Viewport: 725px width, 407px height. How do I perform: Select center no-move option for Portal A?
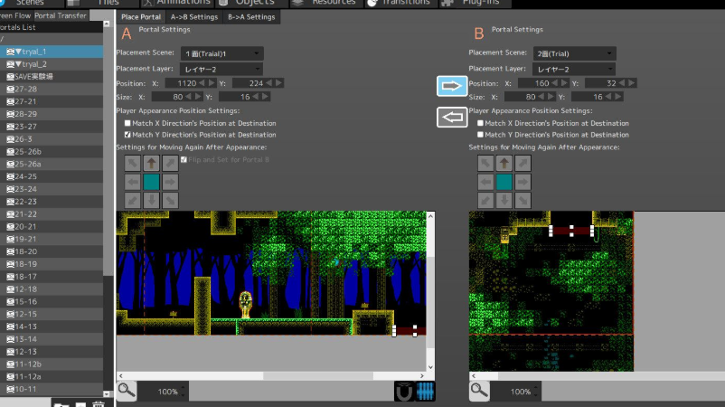pyautogui.click(x=151, y=182)
